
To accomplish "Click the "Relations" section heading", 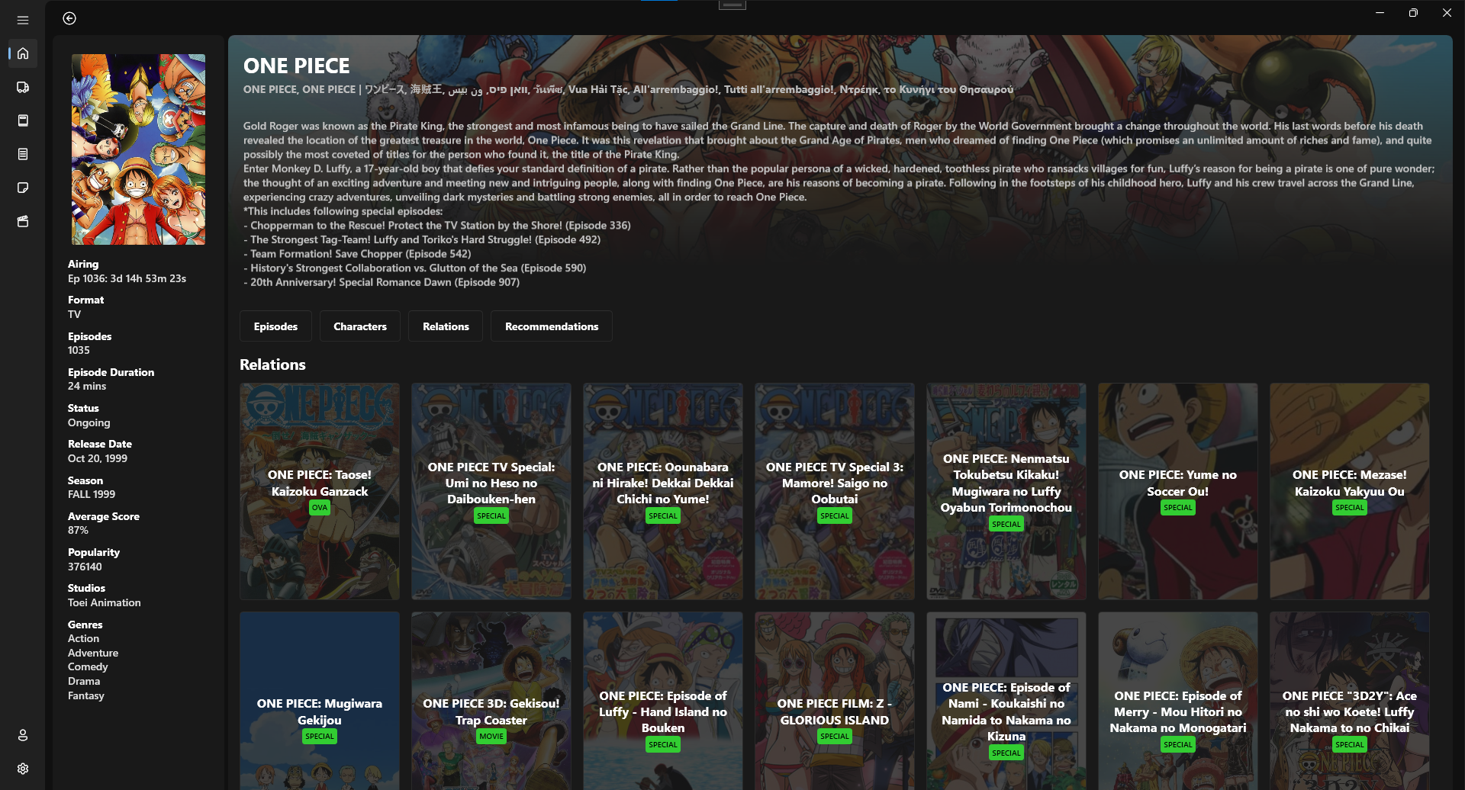I will click(x=272, y=364).
